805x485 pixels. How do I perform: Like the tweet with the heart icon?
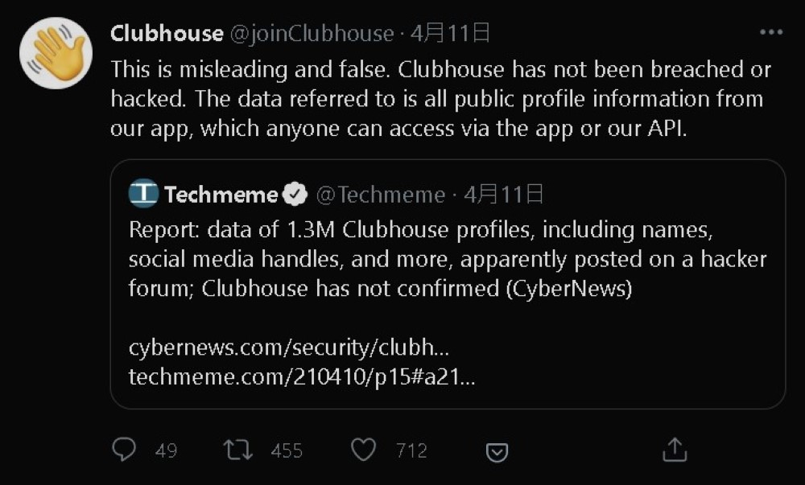click(x=364, y=450)
